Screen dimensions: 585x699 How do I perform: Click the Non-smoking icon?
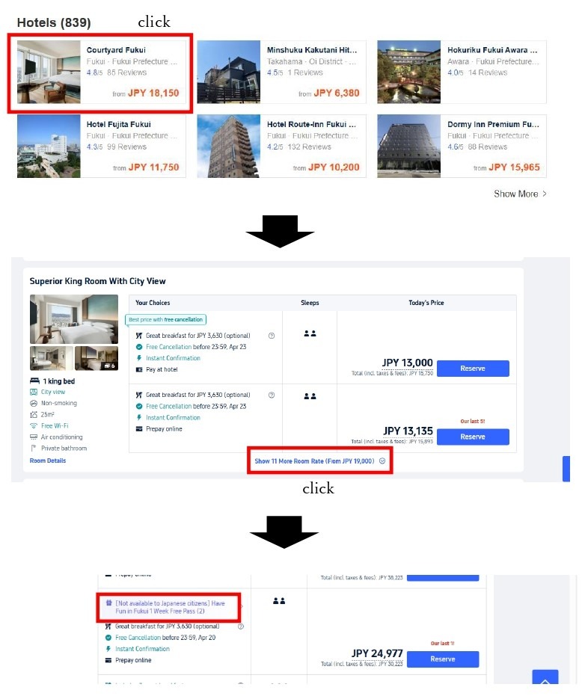(x=34, y=404)
